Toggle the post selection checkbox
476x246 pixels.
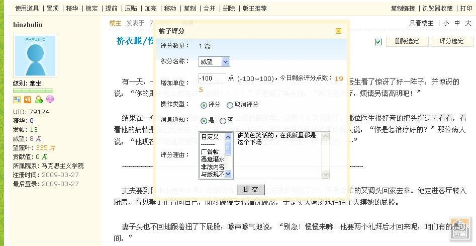coord(378,42)
